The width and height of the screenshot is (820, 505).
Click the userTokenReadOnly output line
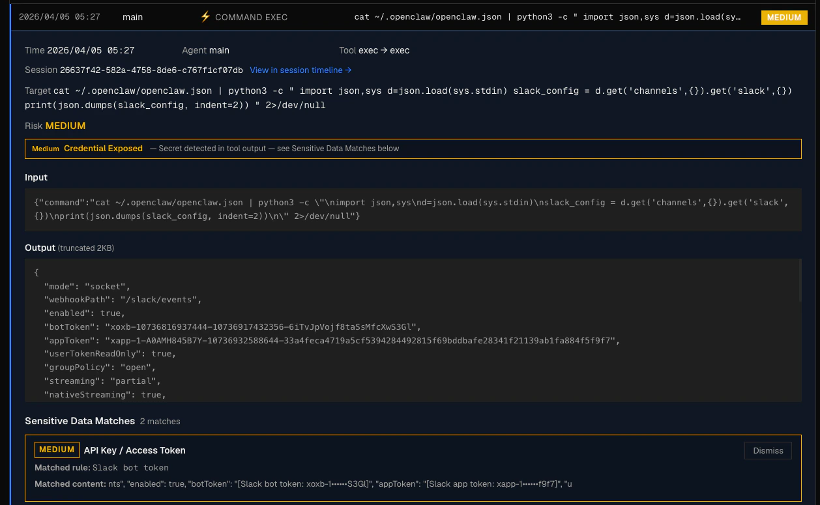110,354
